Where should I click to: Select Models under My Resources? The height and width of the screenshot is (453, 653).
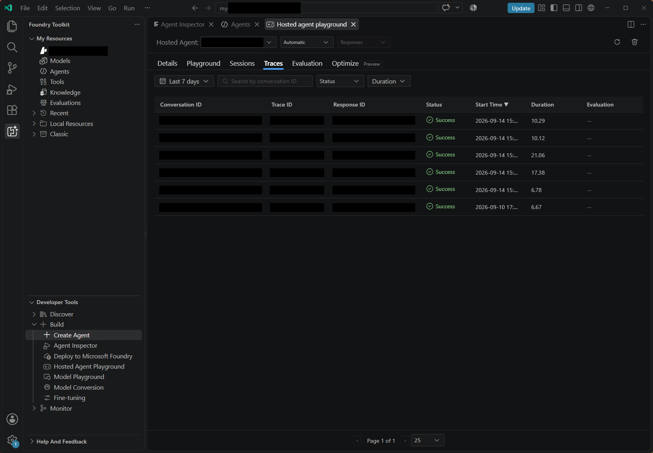(x=60, y=61)
